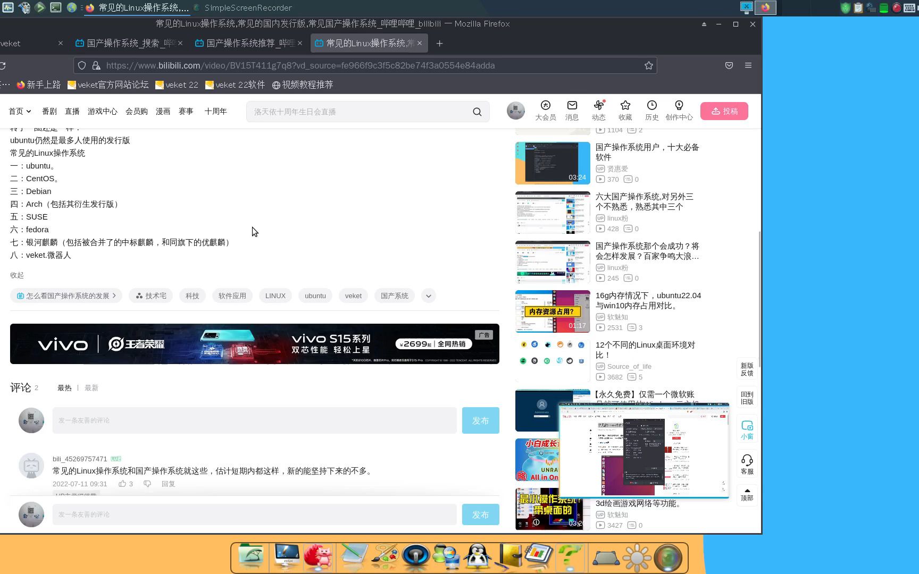
Task: Switch to the 国产操作系统_搜索 tab
Action: (x=129, y=43)
